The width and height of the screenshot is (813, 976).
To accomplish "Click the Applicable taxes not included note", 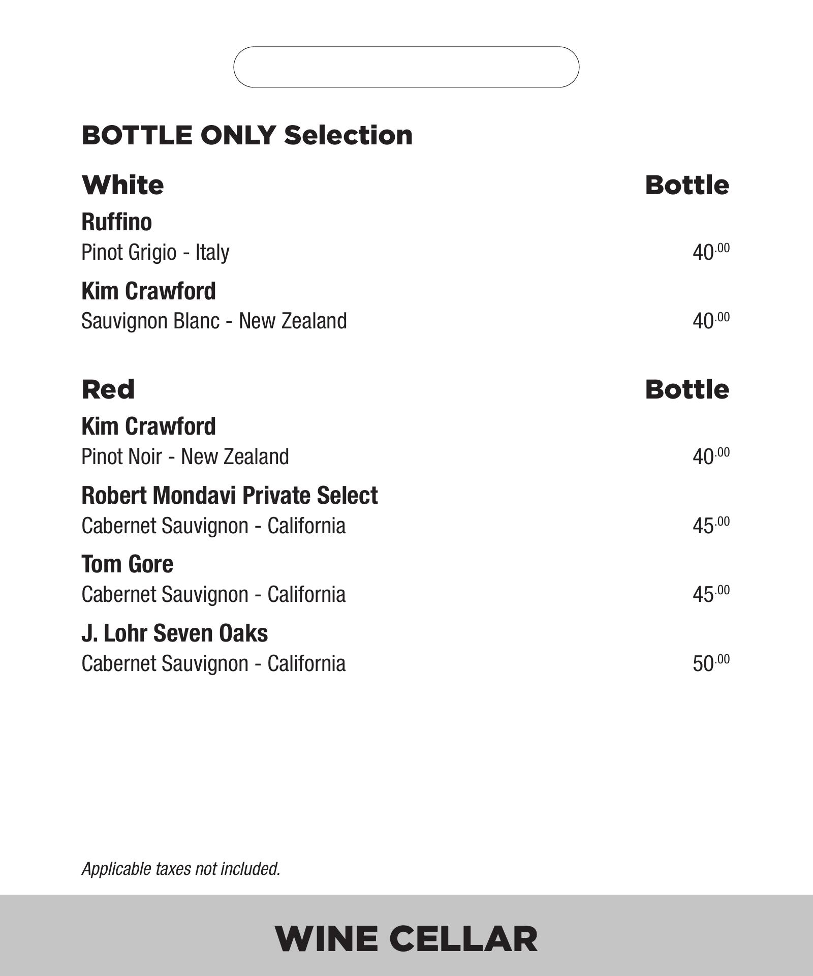I will (181, 869).
